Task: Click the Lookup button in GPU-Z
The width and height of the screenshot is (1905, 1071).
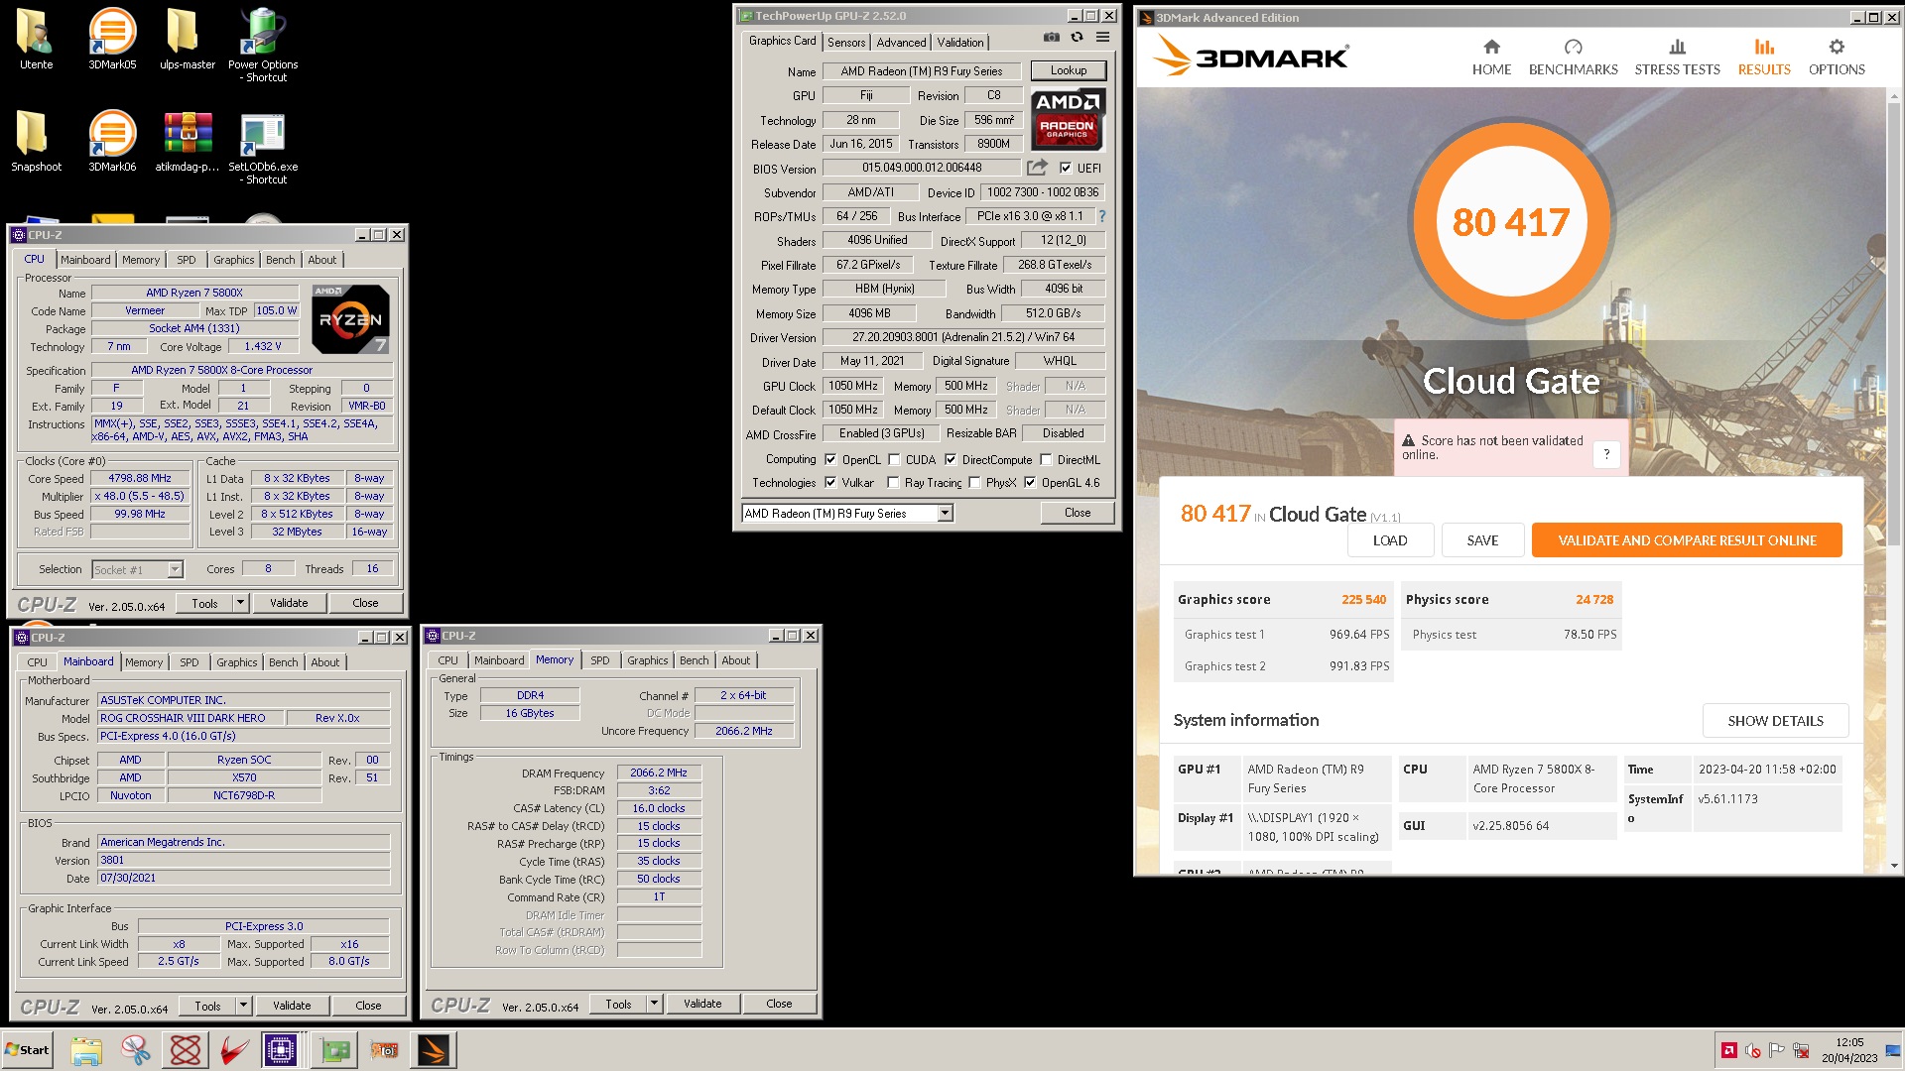Action: 1068,70
